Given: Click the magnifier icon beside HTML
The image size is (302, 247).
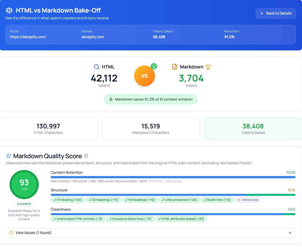Looking at the screenshot, I should pos(96,67).
